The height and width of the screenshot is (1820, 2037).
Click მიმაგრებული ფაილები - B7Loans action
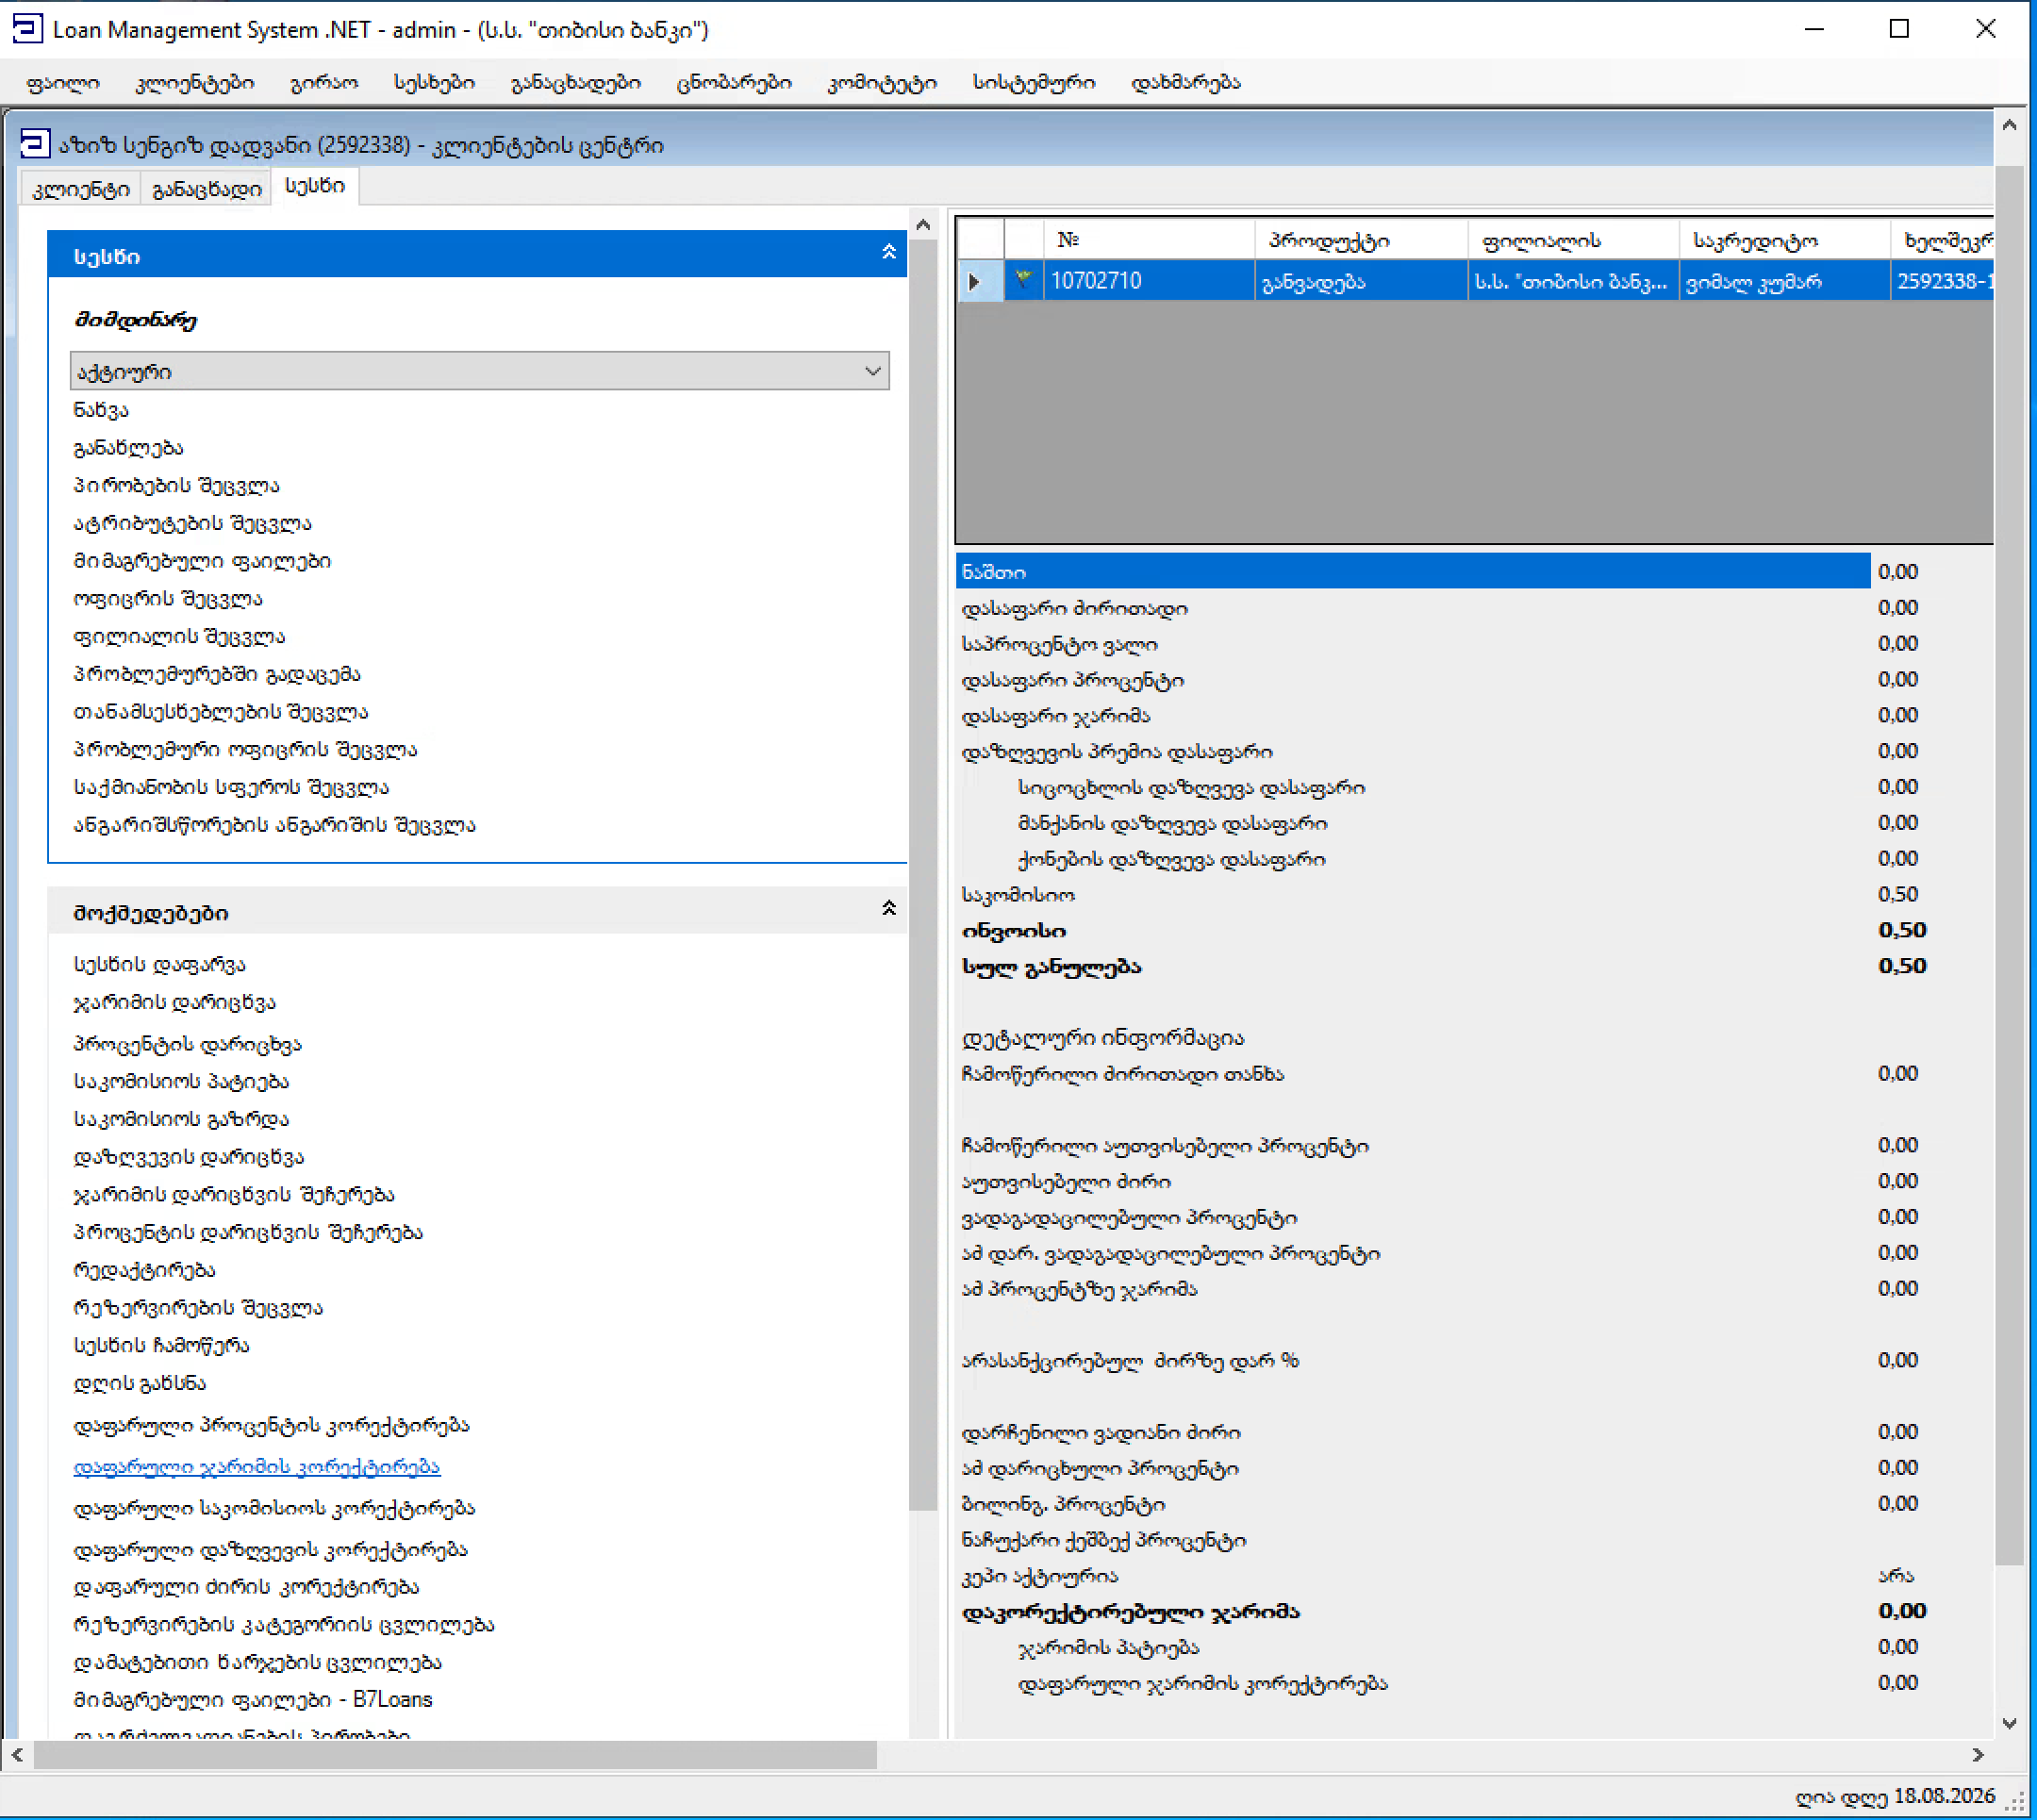[x=253, y=1699]
